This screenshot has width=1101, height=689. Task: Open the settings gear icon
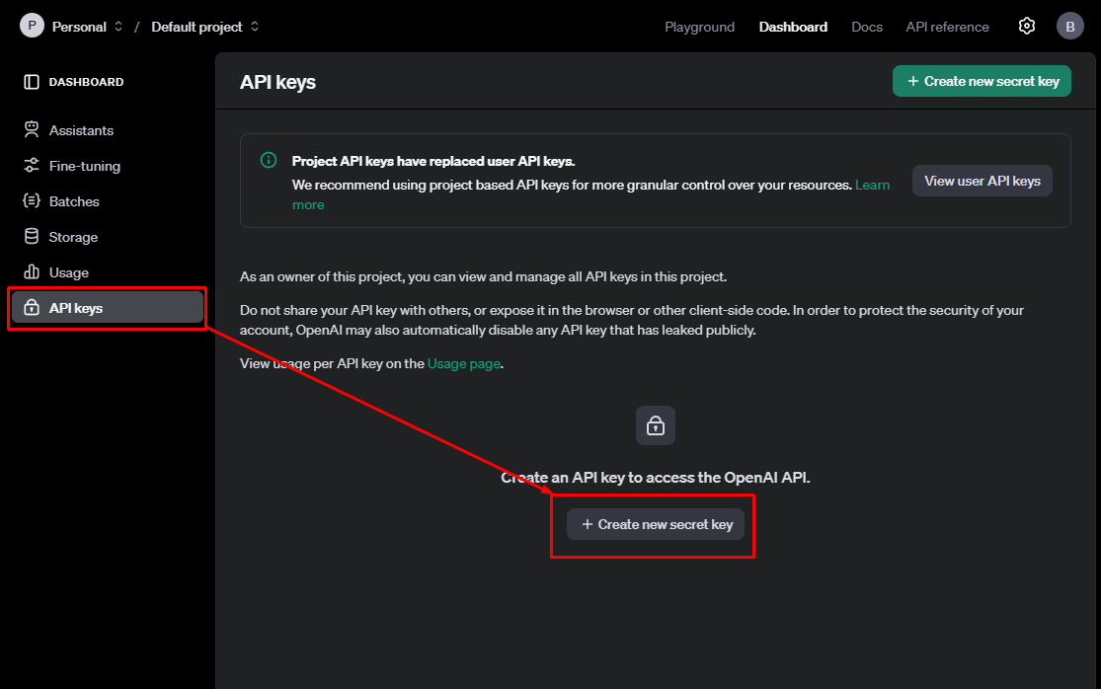(x=1027, y=26)
